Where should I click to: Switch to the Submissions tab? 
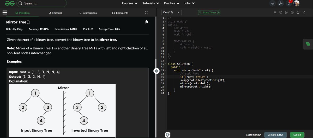[x=88, y=13]
